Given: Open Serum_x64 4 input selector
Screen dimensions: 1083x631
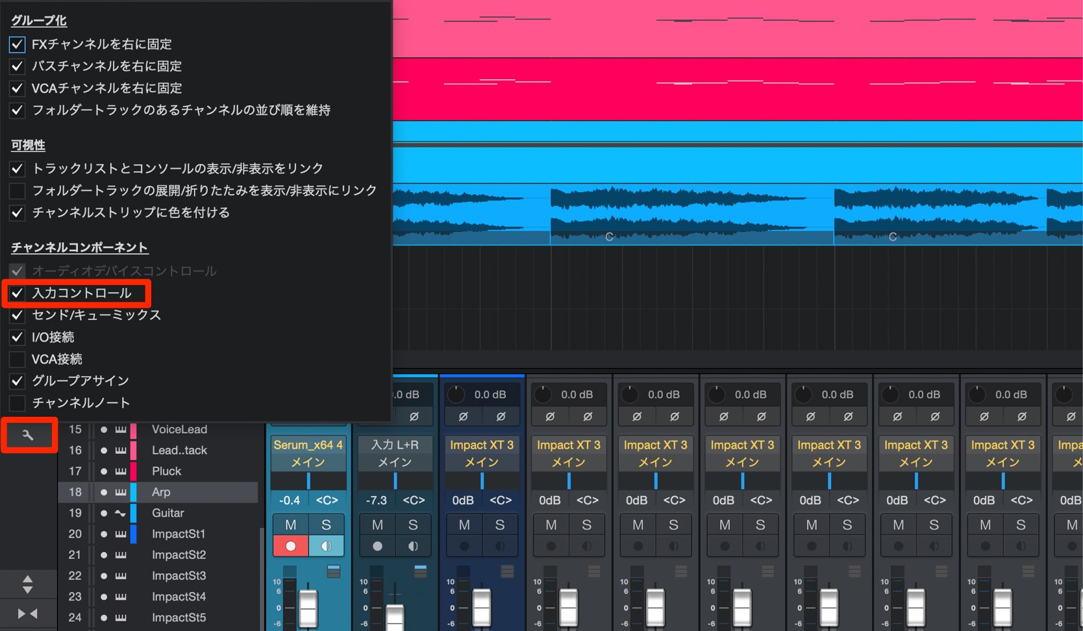Looking at the screenshot, I should (x=308, y=445).
